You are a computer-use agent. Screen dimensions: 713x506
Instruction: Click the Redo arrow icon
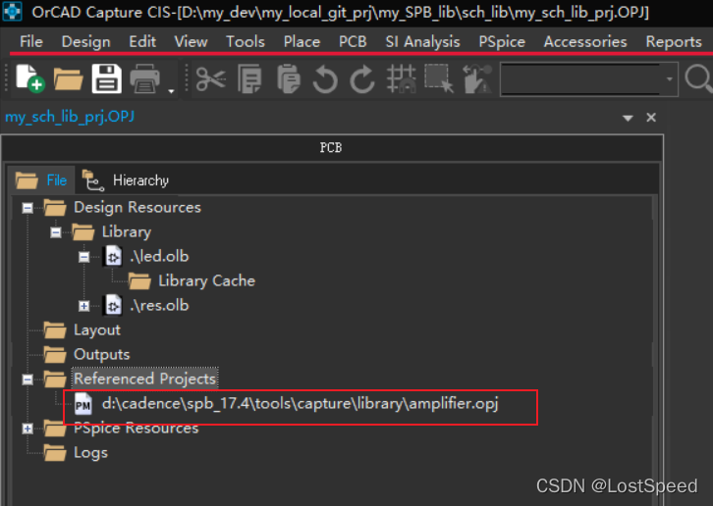coord(362,79)
